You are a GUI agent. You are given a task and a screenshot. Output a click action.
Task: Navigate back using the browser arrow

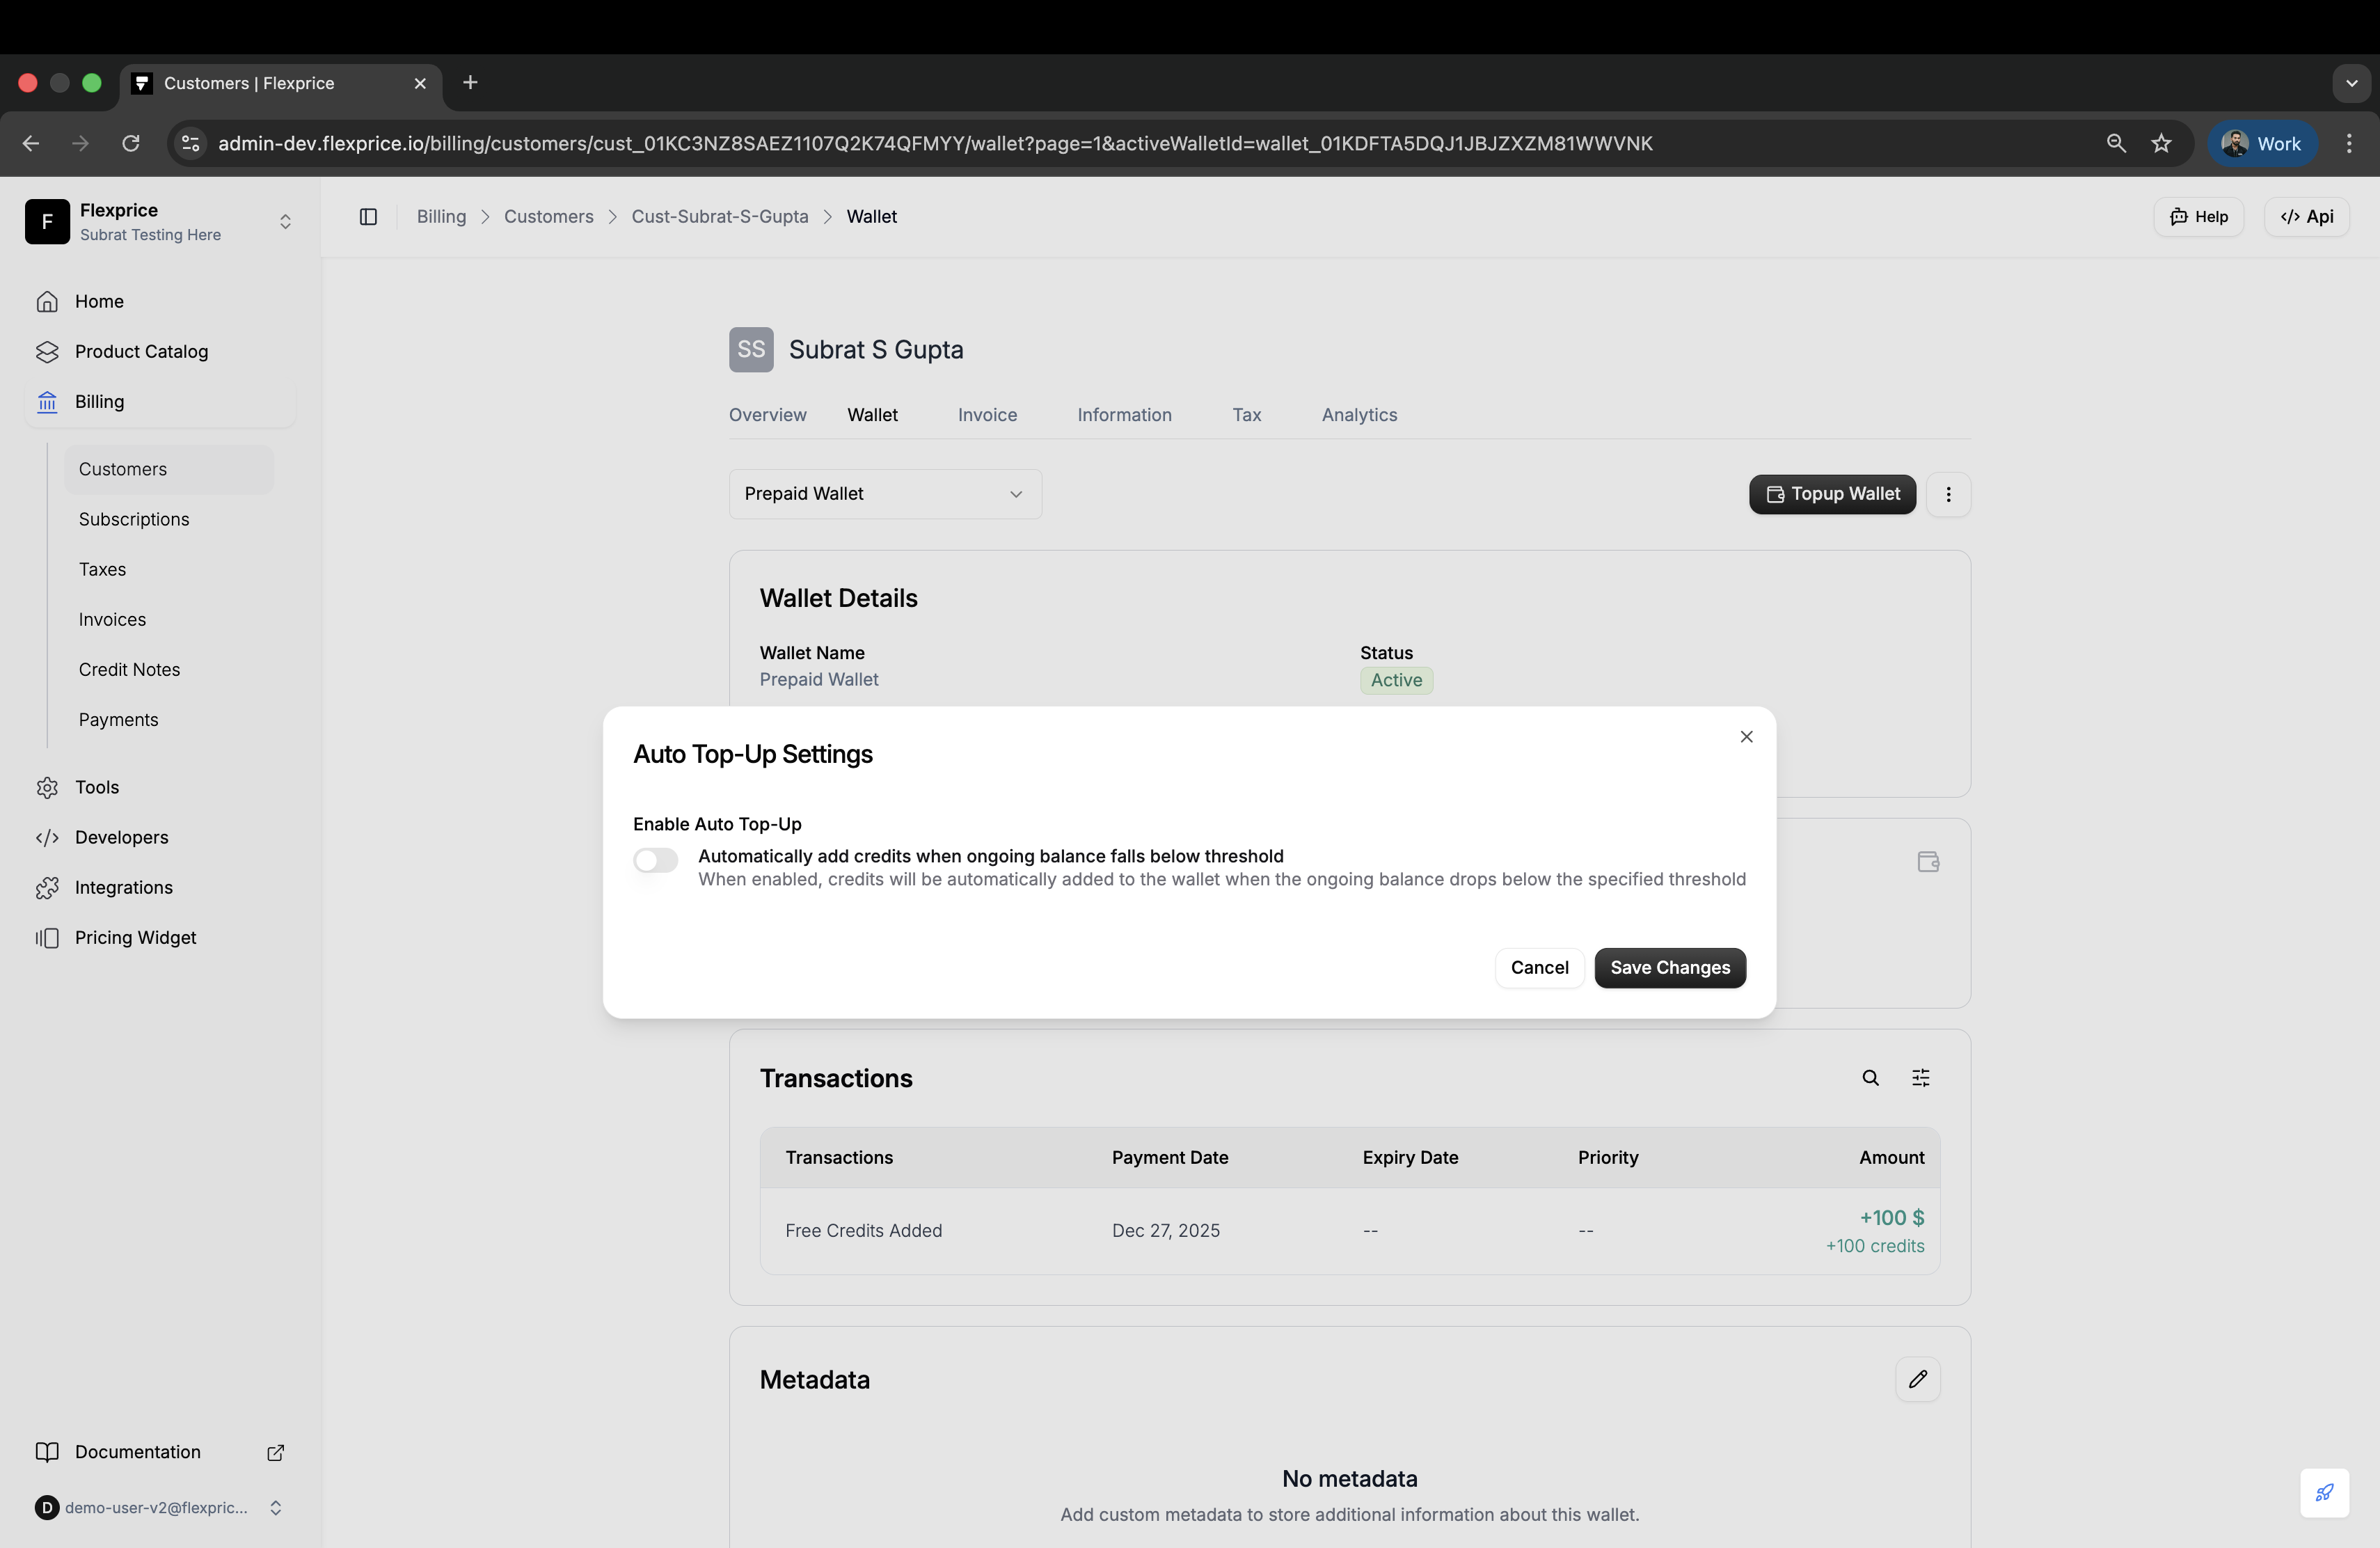click(x=31, y=143)
